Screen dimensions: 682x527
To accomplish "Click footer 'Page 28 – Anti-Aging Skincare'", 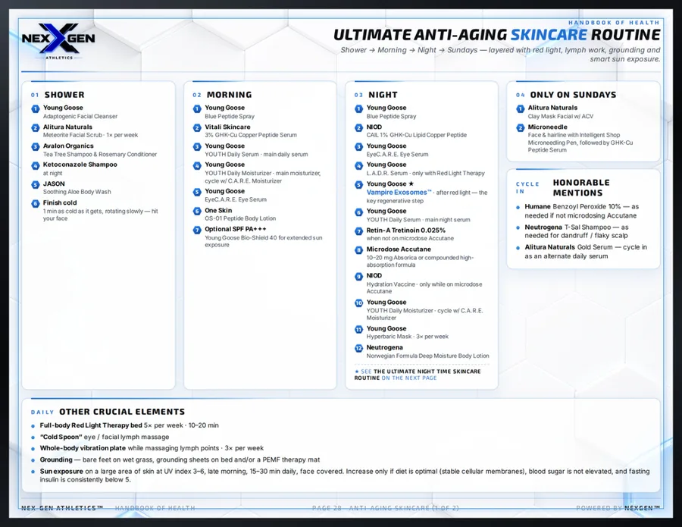I will point(386,508).
